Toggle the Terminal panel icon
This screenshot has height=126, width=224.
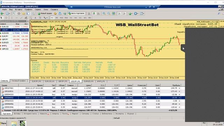click(28, 13)
